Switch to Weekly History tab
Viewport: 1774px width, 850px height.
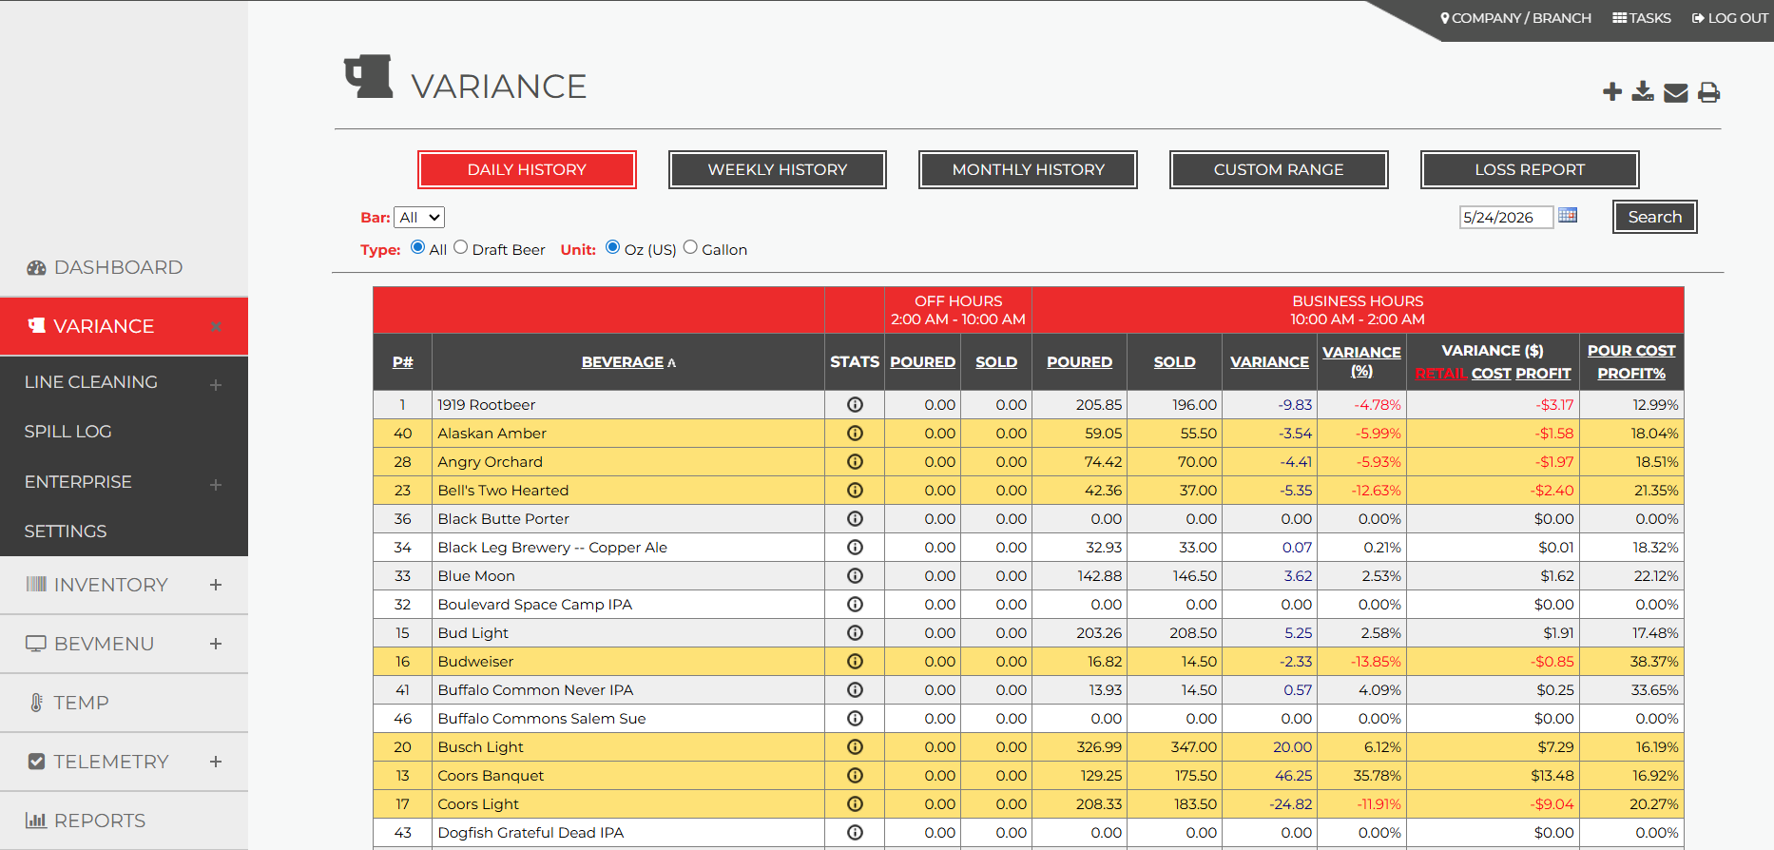click(x=778, y=170)
